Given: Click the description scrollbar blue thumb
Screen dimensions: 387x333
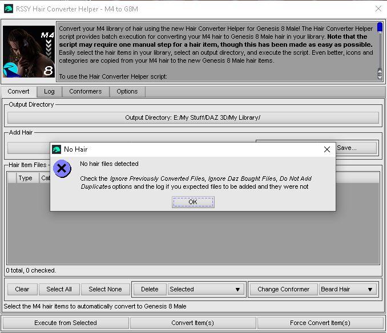Looking at the screenshot, I should [380, 27].
